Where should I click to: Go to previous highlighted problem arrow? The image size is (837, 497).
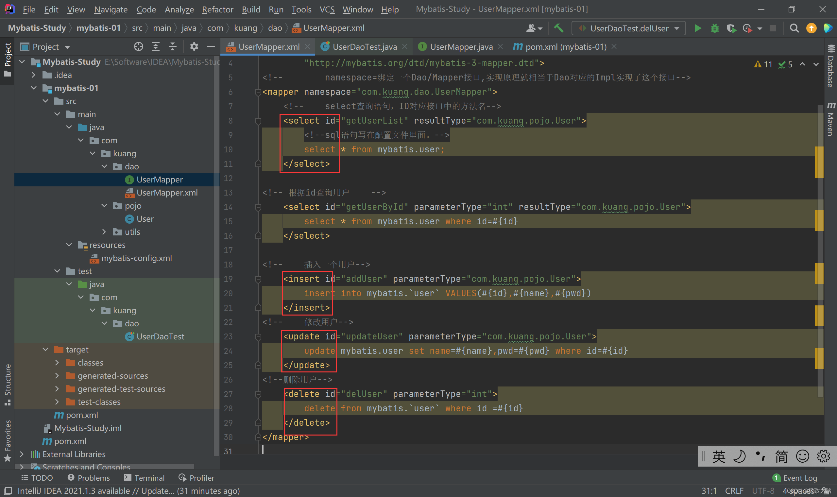[802, 64]
